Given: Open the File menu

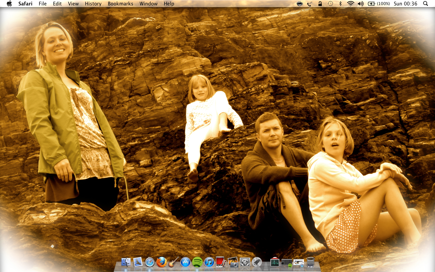Looking at the screenshot, I should click(43, 4).
